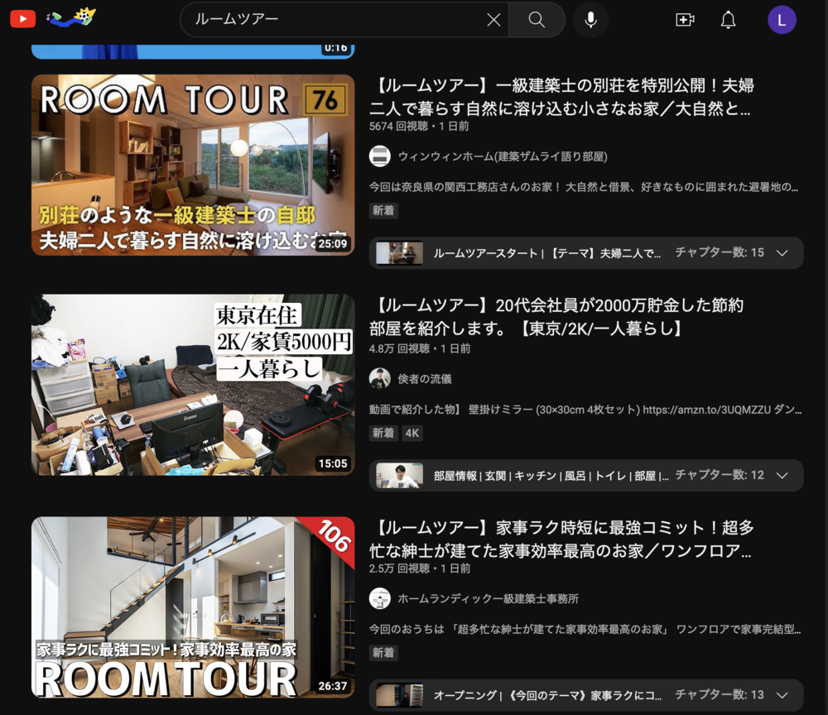
Task: Click description 今回は奈良県の関西工務店さんのお家
Action: pos(584,187)
